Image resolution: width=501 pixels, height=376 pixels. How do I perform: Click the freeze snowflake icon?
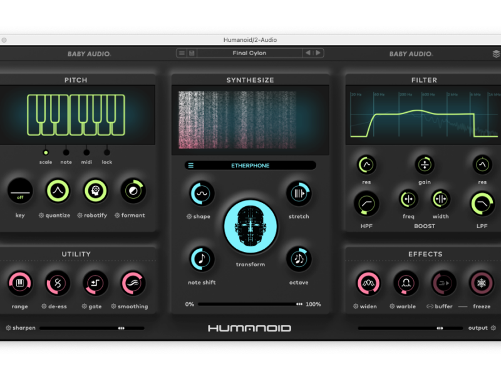481,283
